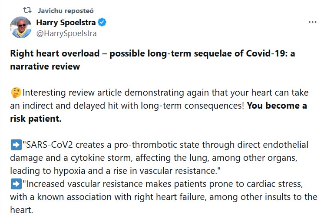Screen dimensions: 324x216
Task: Click Harry Spoelstra's profile picture
Action: click(21, 27)
